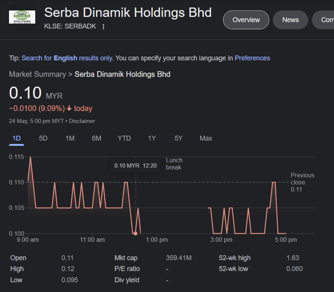The image size is (334, 292).
Task: Click the 3:00 pm axis label
Action: 221,240
